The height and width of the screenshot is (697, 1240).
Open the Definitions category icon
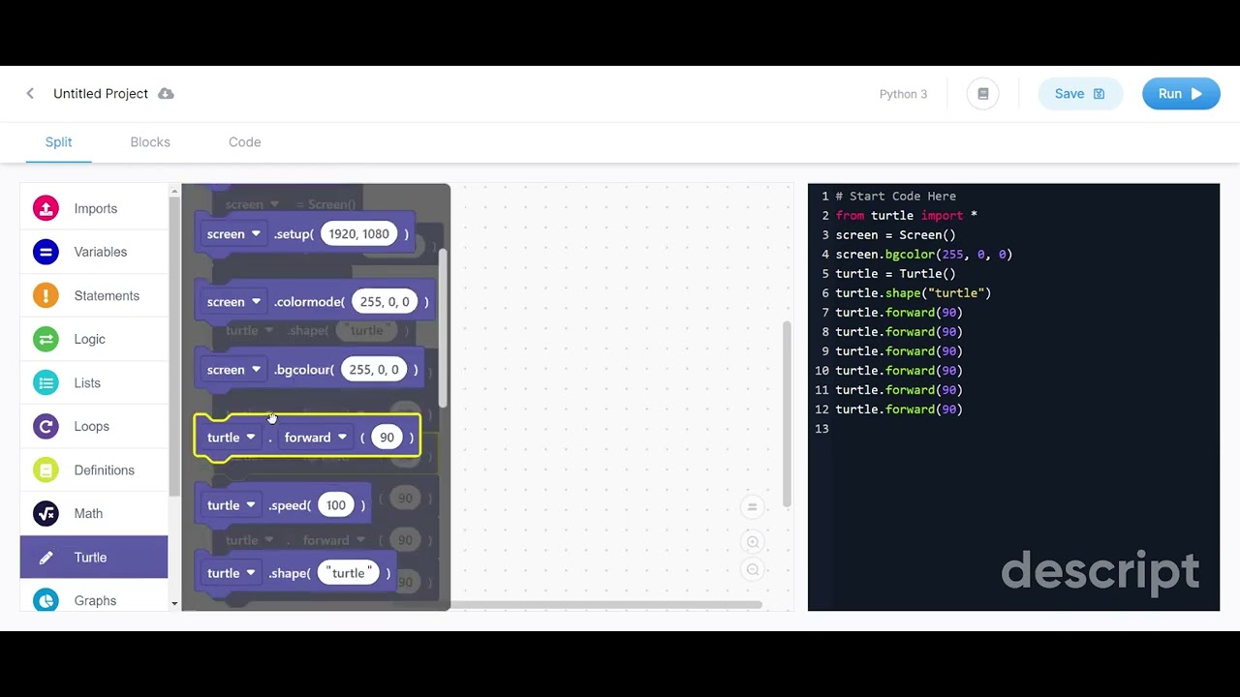(x=46, y=470)
